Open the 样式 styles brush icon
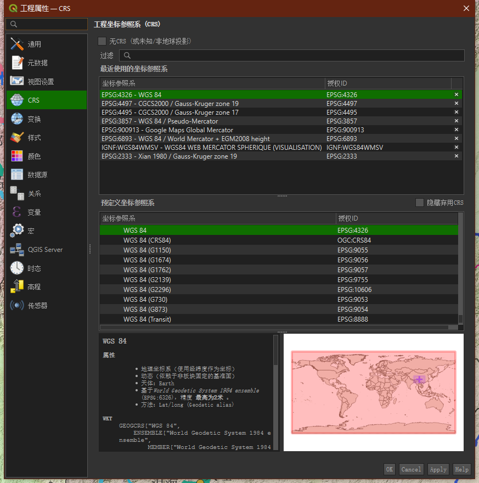479x483 pixels. [x=17, y=138]
